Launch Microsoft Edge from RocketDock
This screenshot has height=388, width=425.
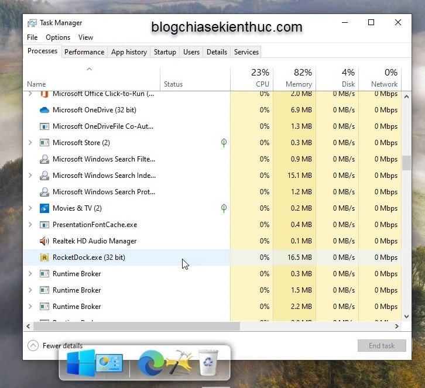click(x=150, y=363)
